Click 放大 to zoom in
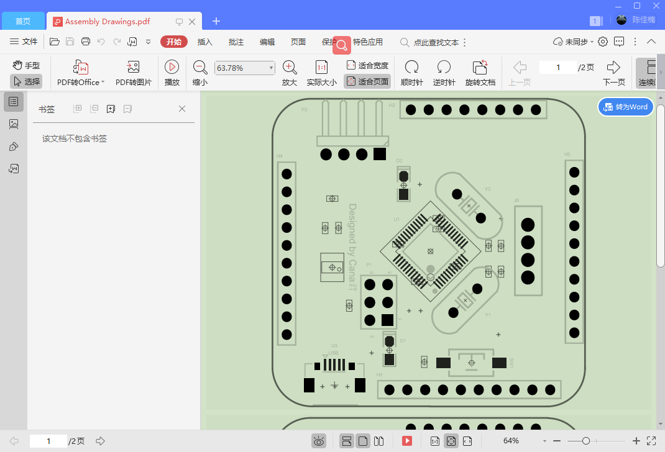Image resolution: width=665 pixels, height=452 pixels. (289, 72)
